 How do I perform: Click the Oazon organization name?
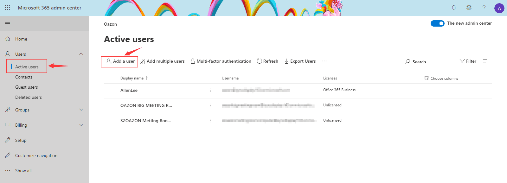(110, 24)
